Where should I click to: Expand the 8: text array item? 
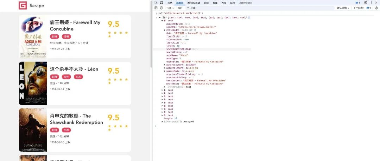click(162, 112)
